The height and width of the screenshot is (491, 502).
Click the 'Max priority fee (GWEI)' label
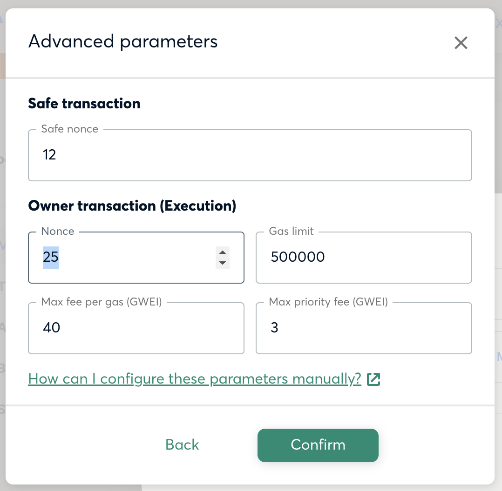point(328,302)
